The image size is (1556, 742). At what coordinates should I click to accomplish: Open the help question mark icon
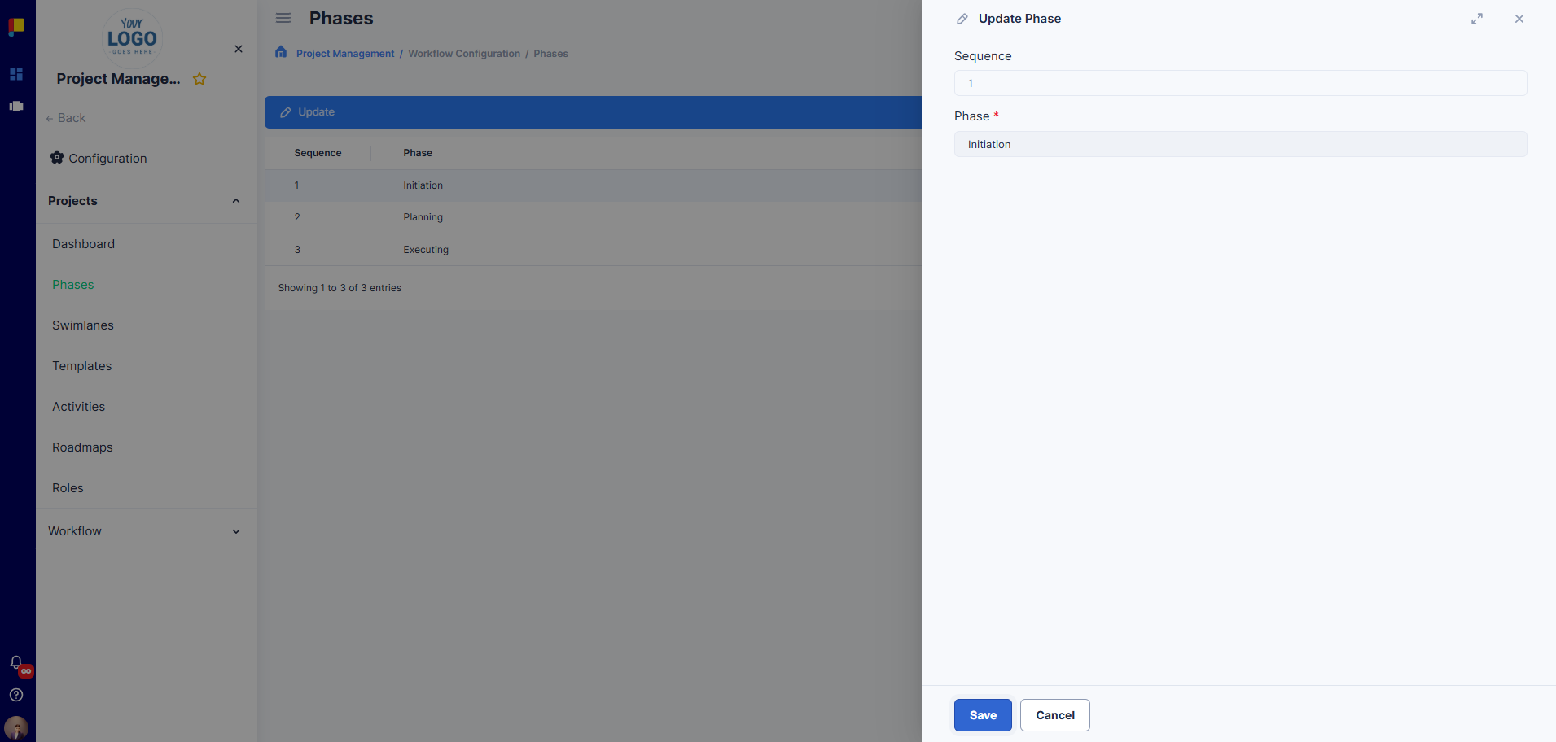pos(16,695)
